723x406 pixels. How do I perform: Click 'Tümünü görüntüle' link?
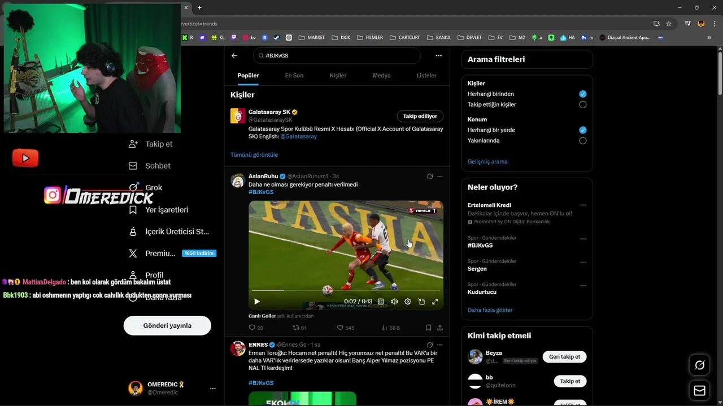tap(254, 155)
